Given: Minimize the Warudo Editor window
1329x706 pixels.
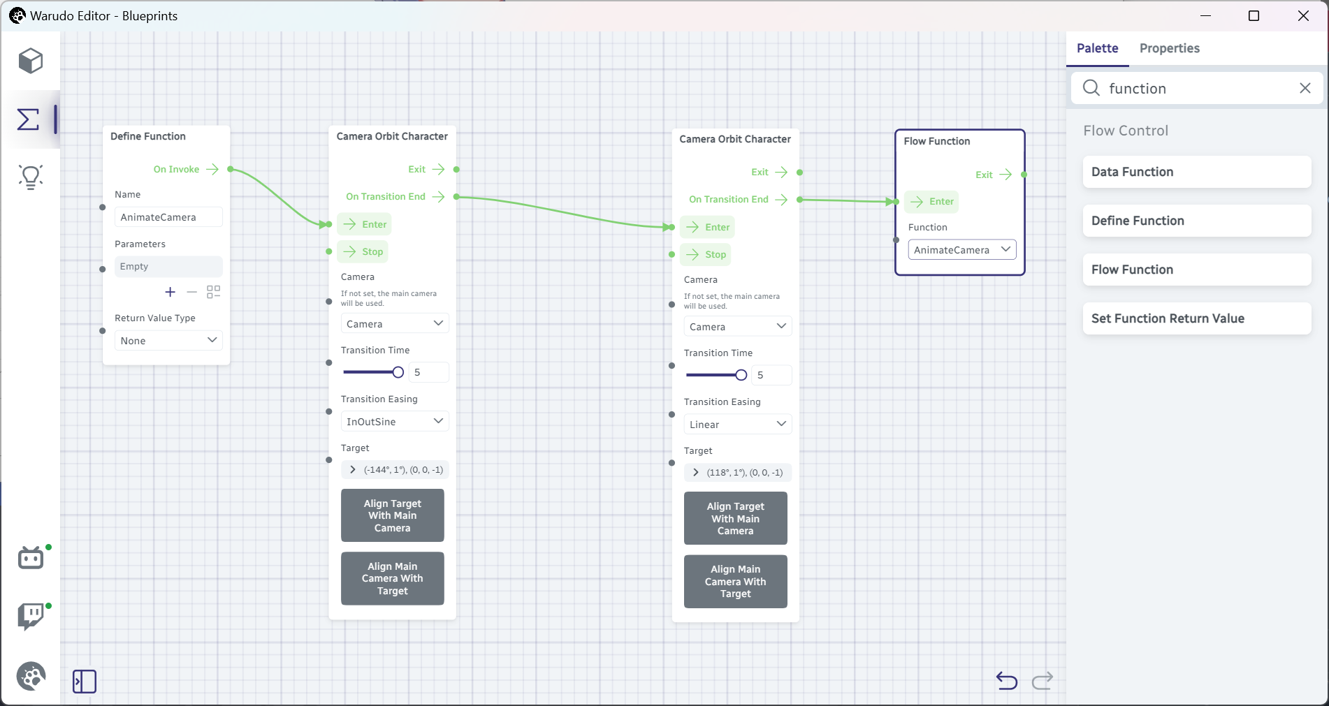Looking at the screenshot, I should click(x=1205, y=15).
